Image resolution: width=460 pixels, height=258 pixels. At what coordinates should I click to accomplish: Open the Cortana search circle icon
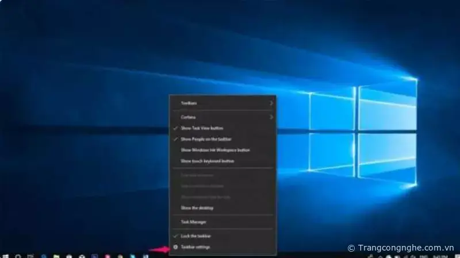point(18,255)
